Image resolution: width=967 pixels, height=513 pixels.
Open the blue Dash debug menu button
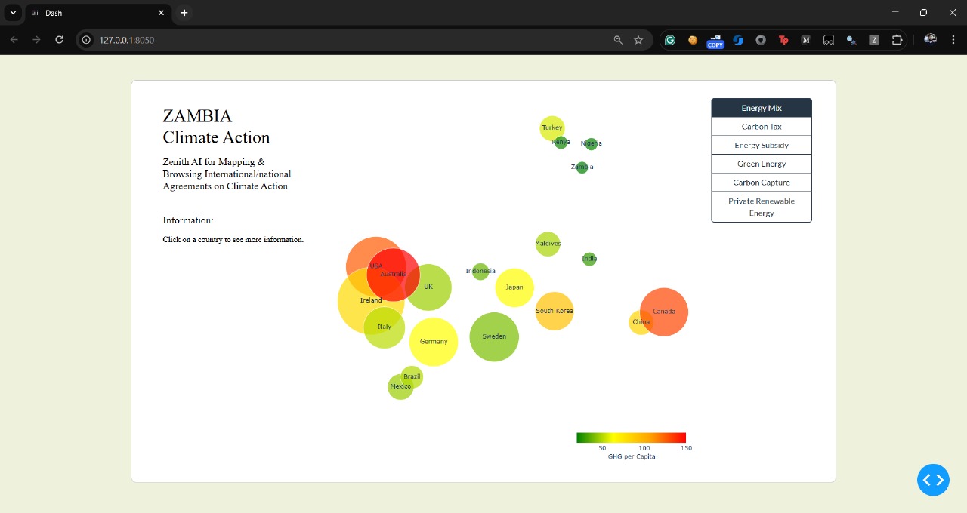[x=933, y=480]
